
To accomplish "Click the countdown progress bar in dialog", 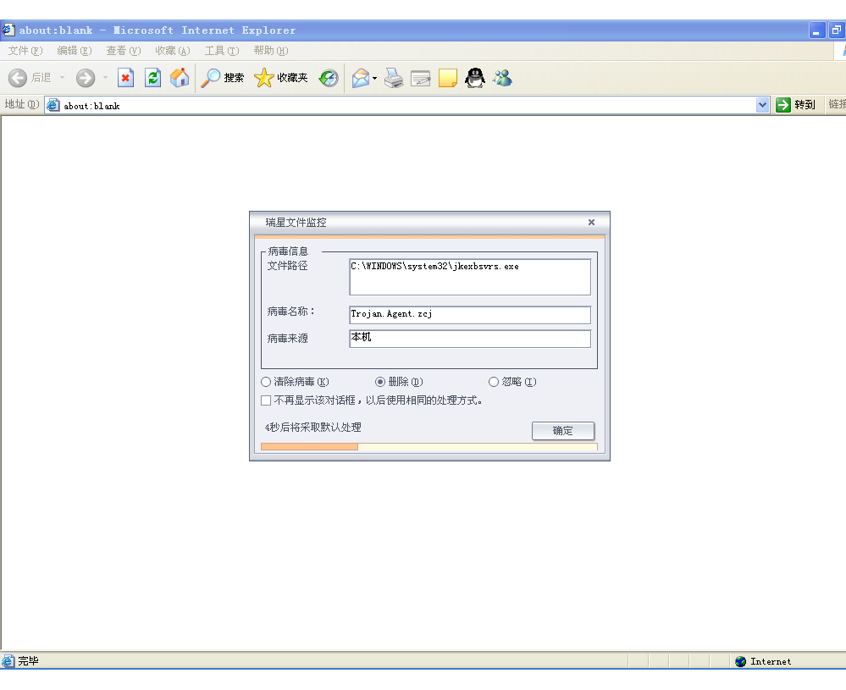I will coord(429,447).
